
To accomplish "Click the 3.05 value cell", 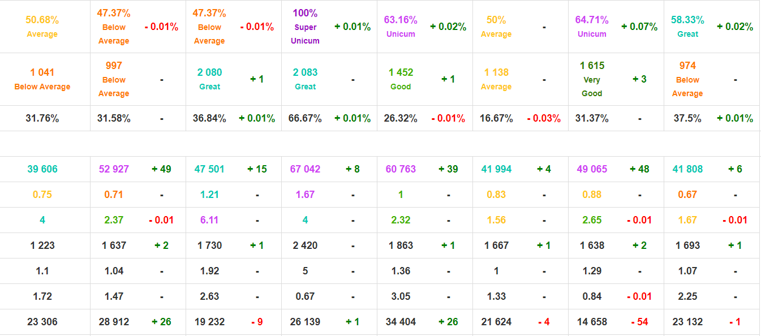I will 401,296.
